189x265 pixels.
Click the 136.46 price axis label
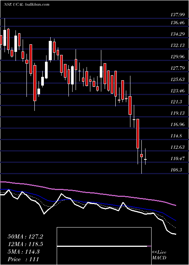[x=178, y=22]
